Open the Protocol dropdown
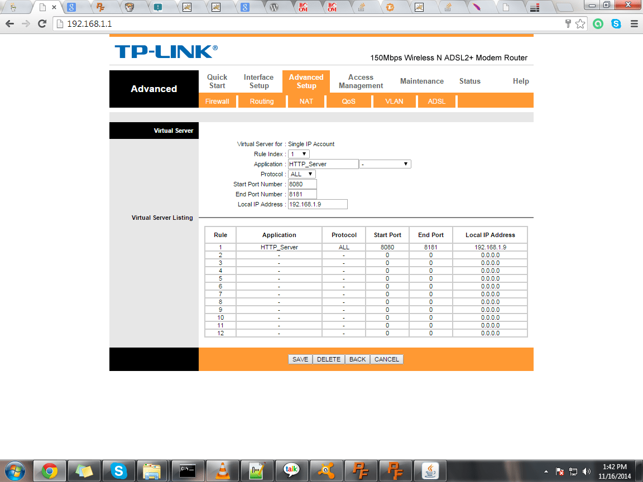 pos(301,173)
